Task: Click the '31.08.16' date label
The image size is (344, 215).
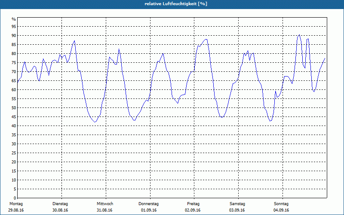Action: (x=104, y=210)
